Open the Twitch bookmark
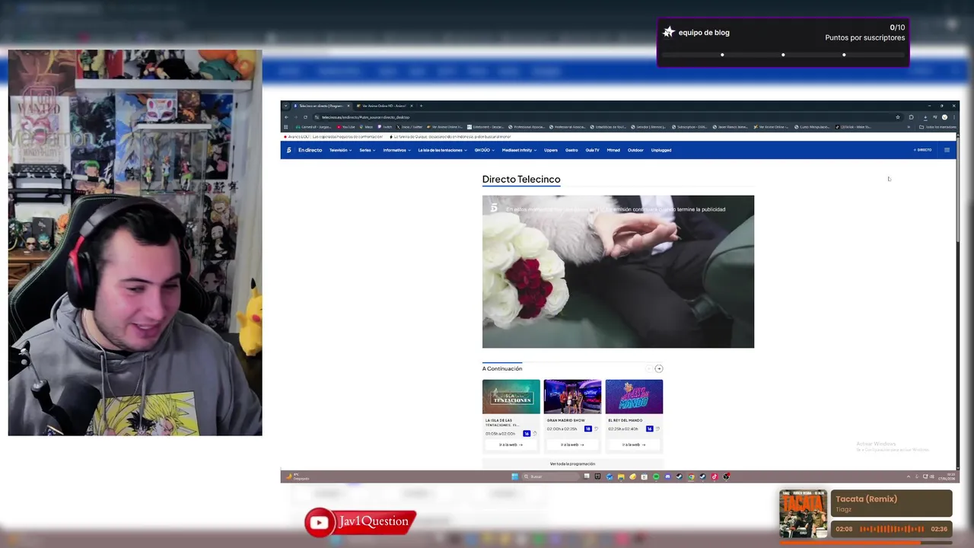 (x=385, y=127)
